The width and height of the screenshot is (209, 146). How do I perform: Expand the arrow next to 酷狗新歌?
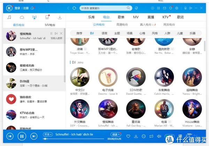point(172,49)
